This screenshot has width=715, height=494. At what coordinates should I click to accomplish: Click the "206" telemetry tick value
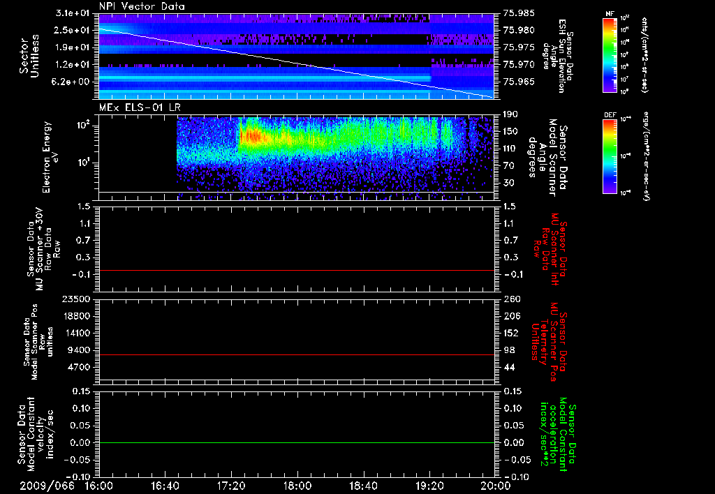[x=512, y=316]
